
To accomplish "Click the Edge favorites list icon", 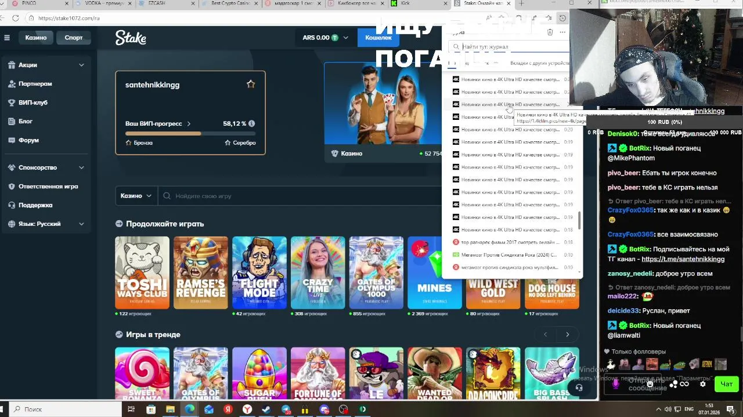I will point(549,18).
